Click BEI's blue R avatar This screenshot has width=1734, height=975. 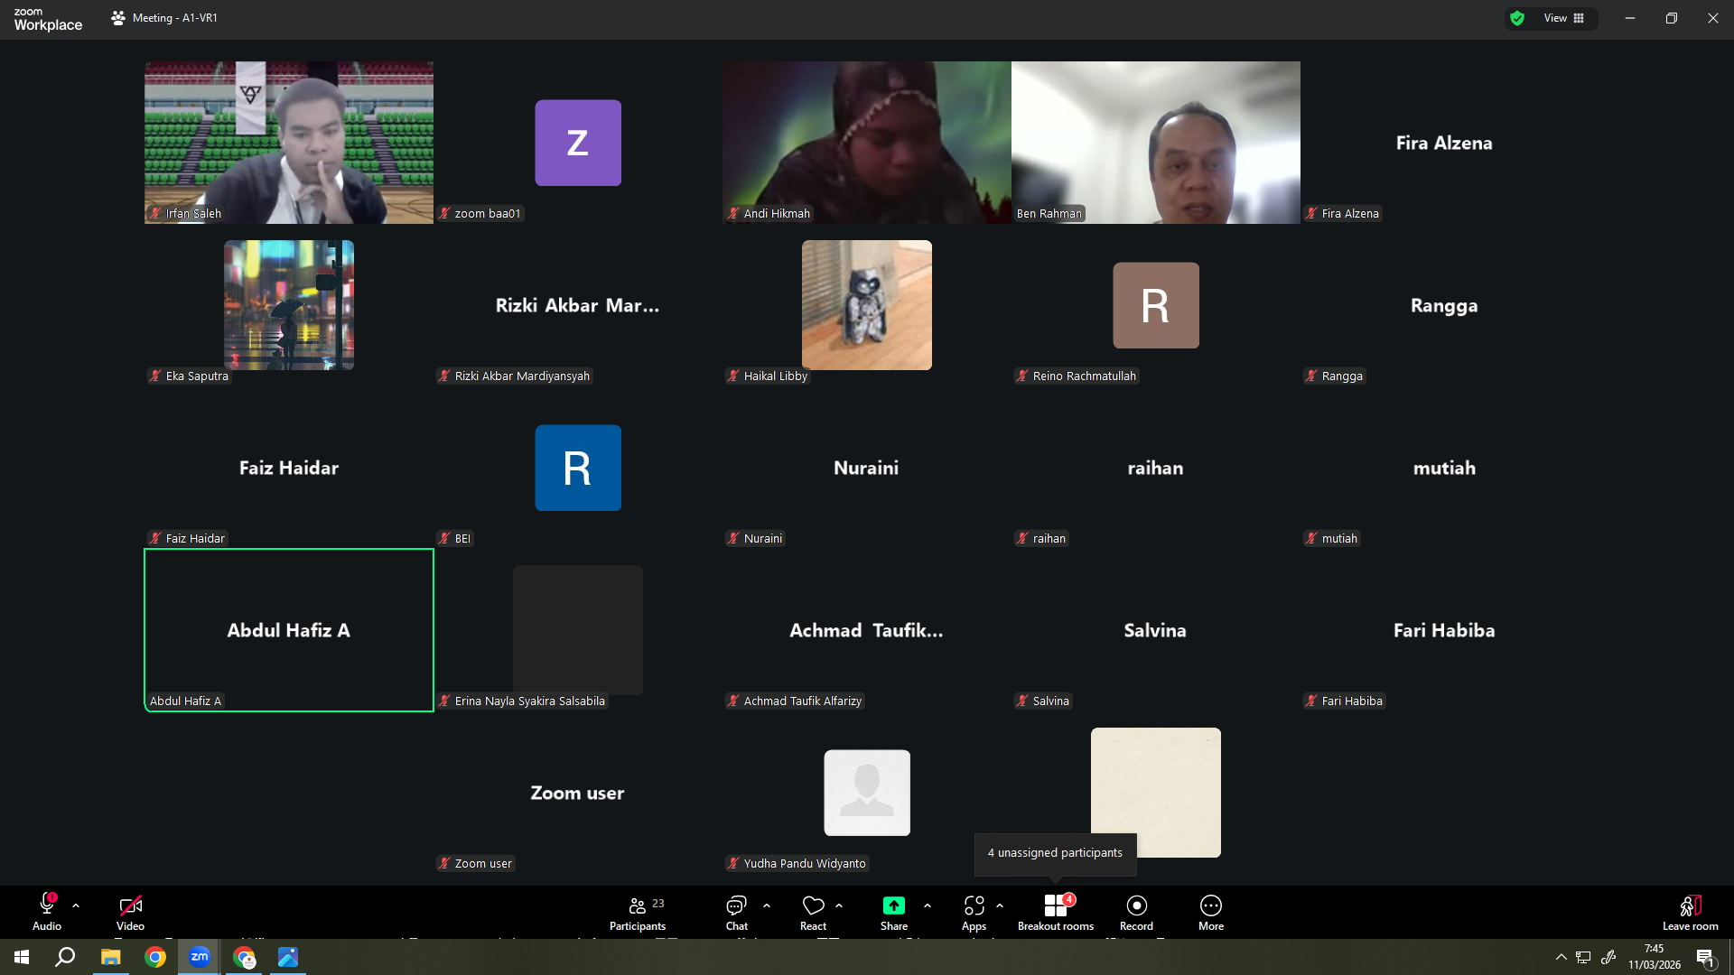(578, 468)
